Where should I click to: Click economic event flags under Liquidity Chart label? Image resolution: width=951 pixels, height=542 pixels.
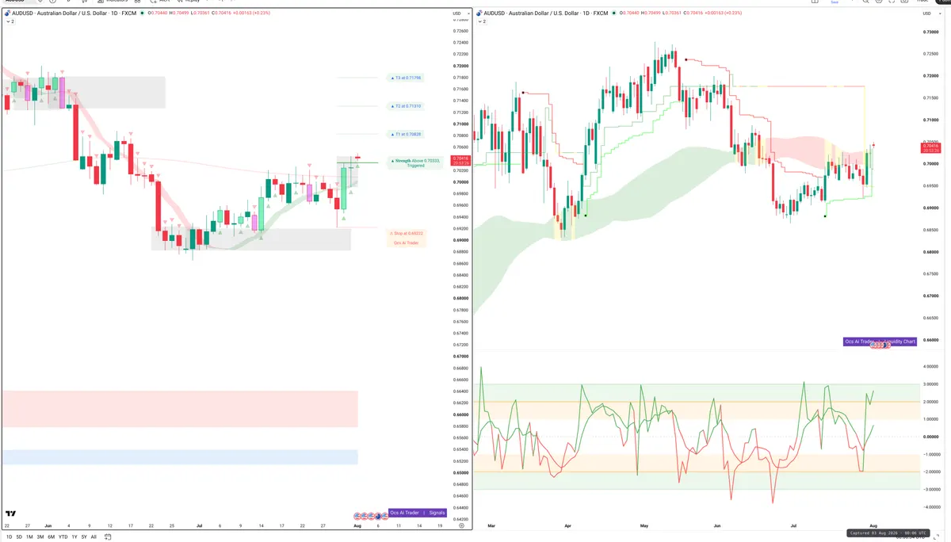click(880, 346)
